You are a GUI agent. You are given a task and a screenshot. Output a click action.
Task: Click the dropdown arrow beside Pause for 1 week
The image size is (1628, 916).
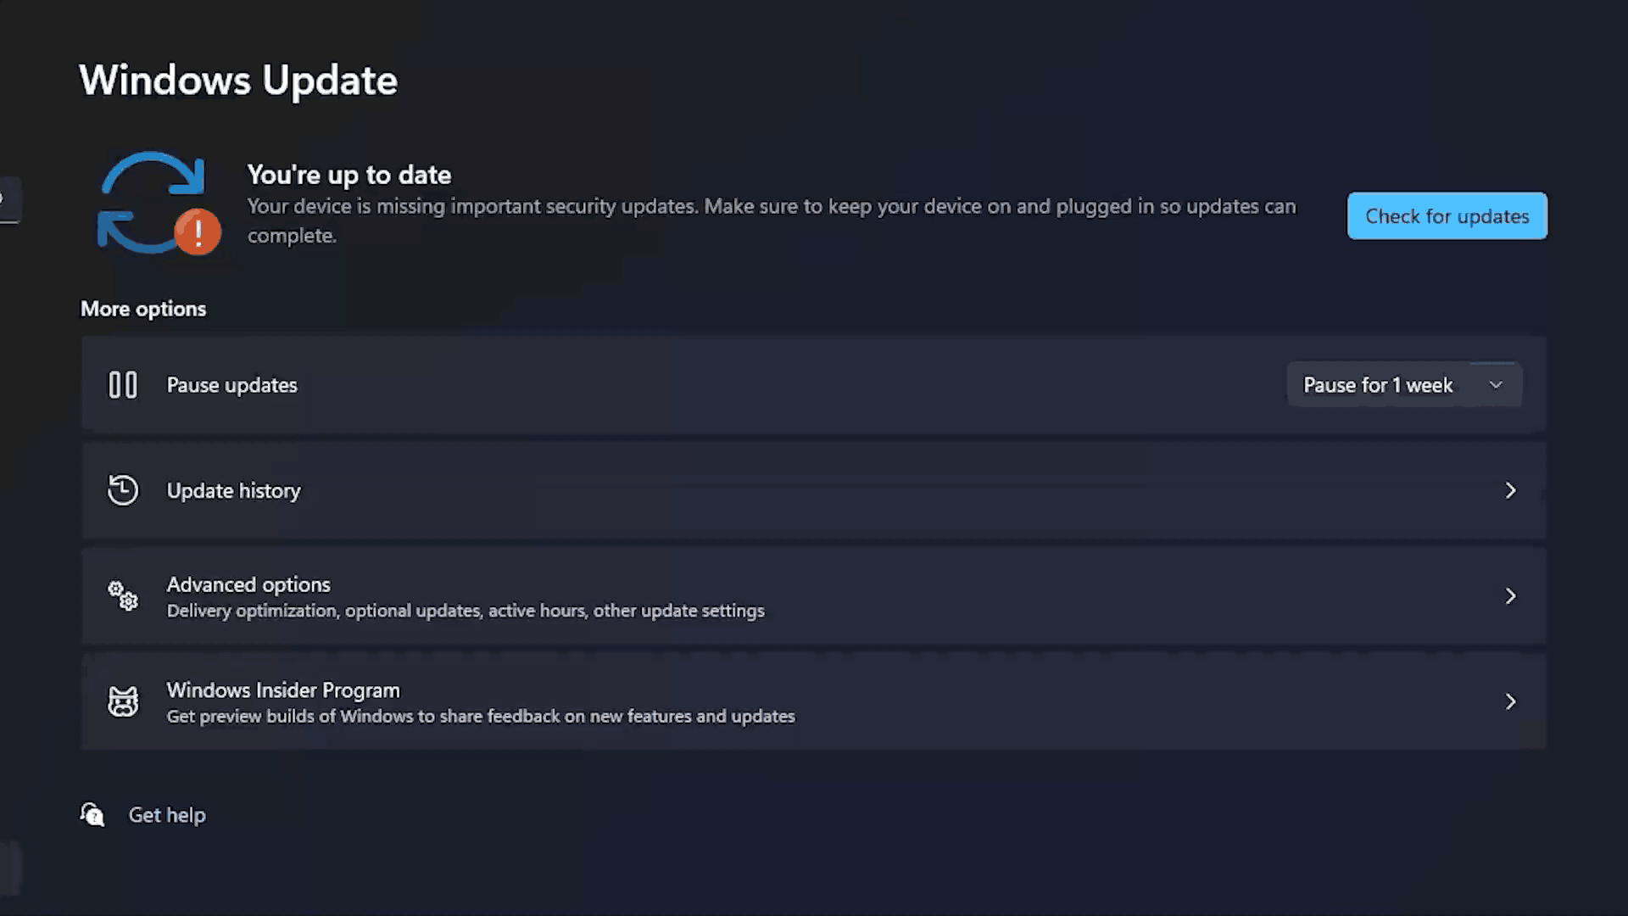click(1496, 385)
